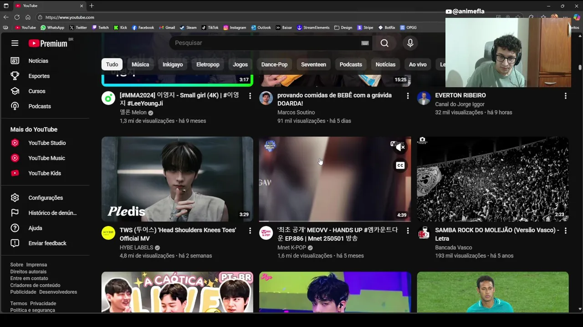
Task: Click Direitos autorais footer link
Action: click(28, 272)
